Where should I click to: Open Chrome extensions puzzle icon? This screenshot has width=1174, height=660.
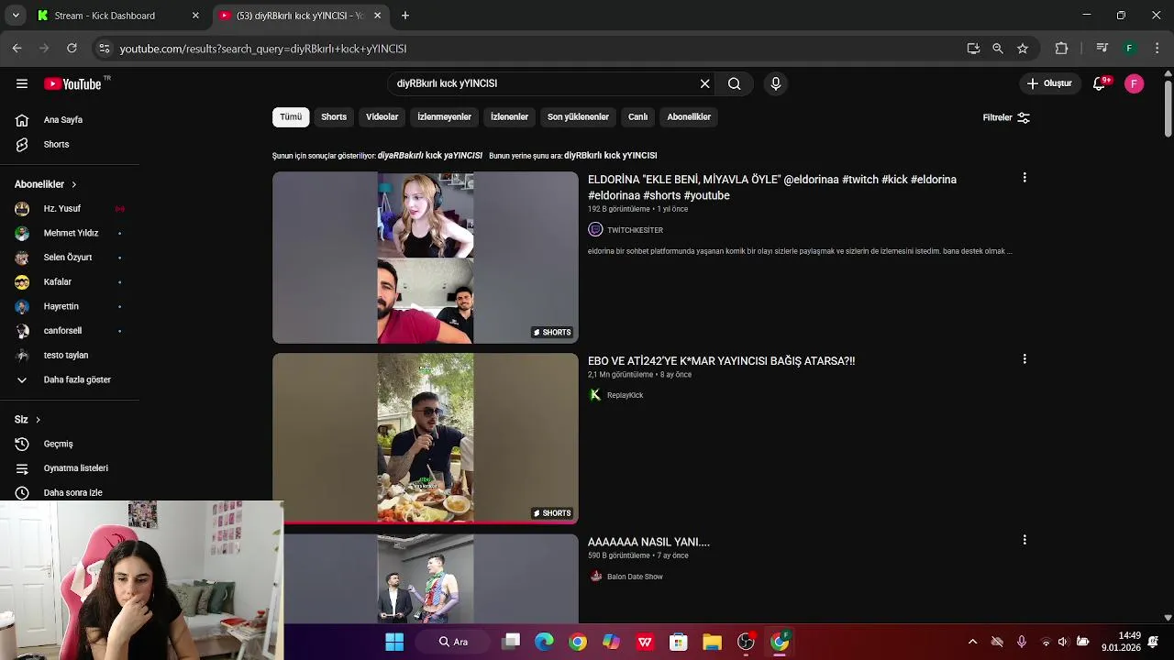[1062, 49]
